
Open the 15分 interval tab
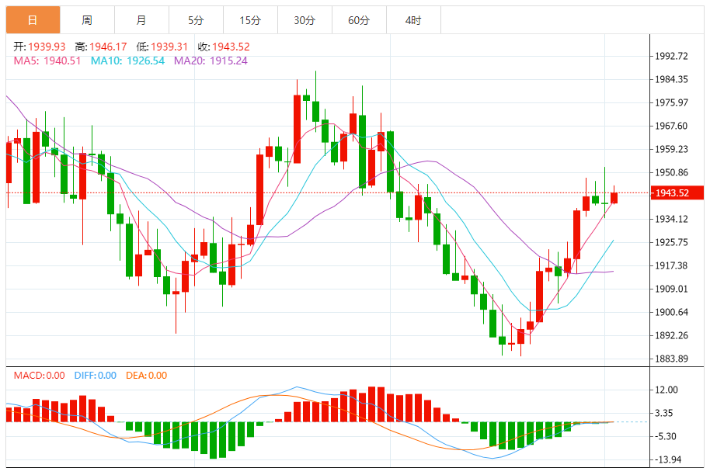pyautogui.click(x=250, y=20)
